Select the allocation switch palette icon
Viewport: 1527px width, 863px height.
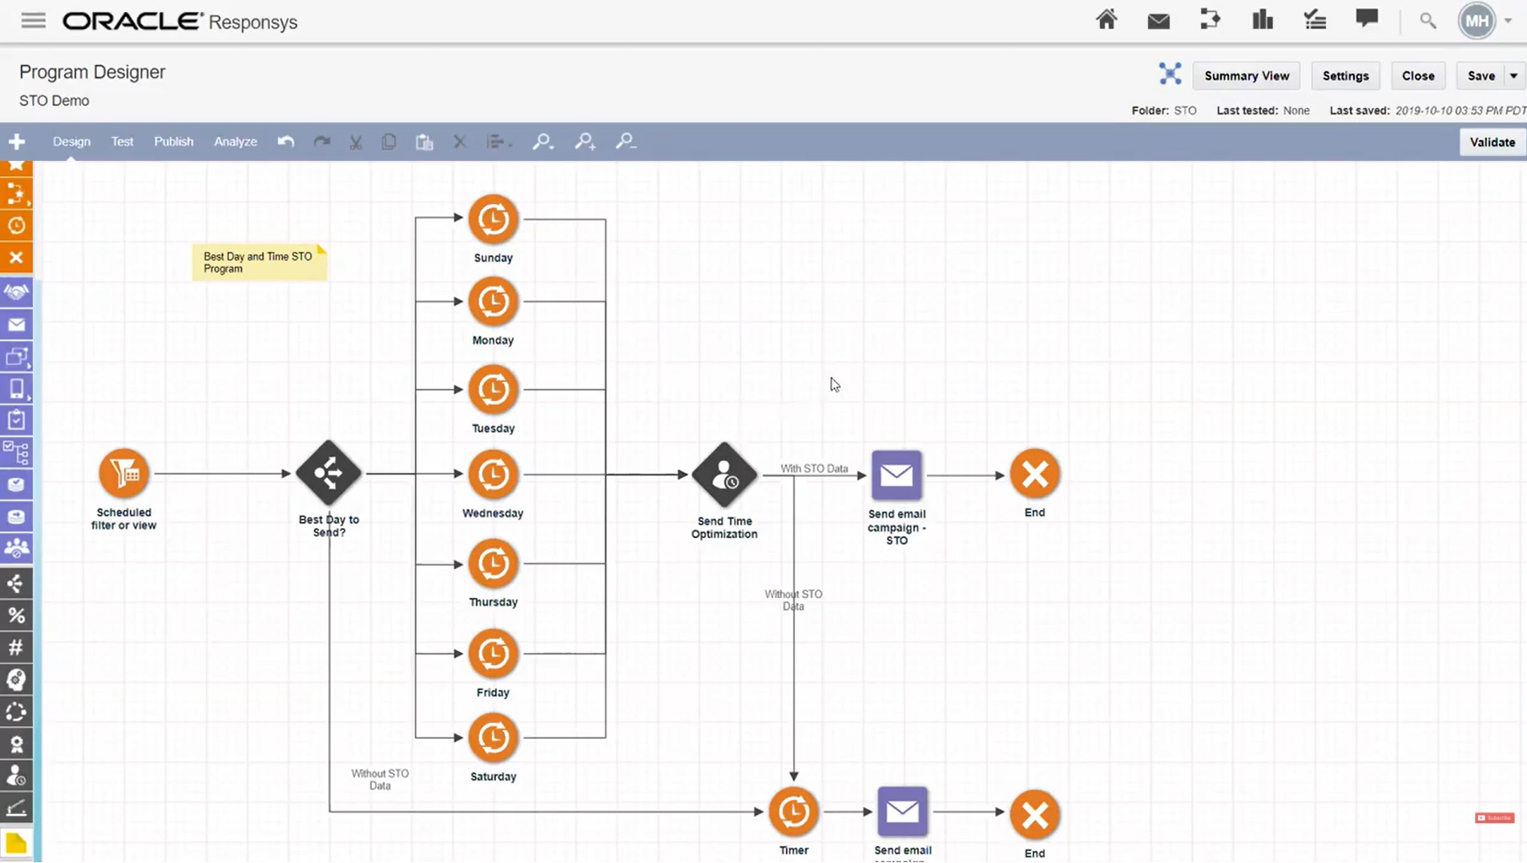[x=16, y=584]
